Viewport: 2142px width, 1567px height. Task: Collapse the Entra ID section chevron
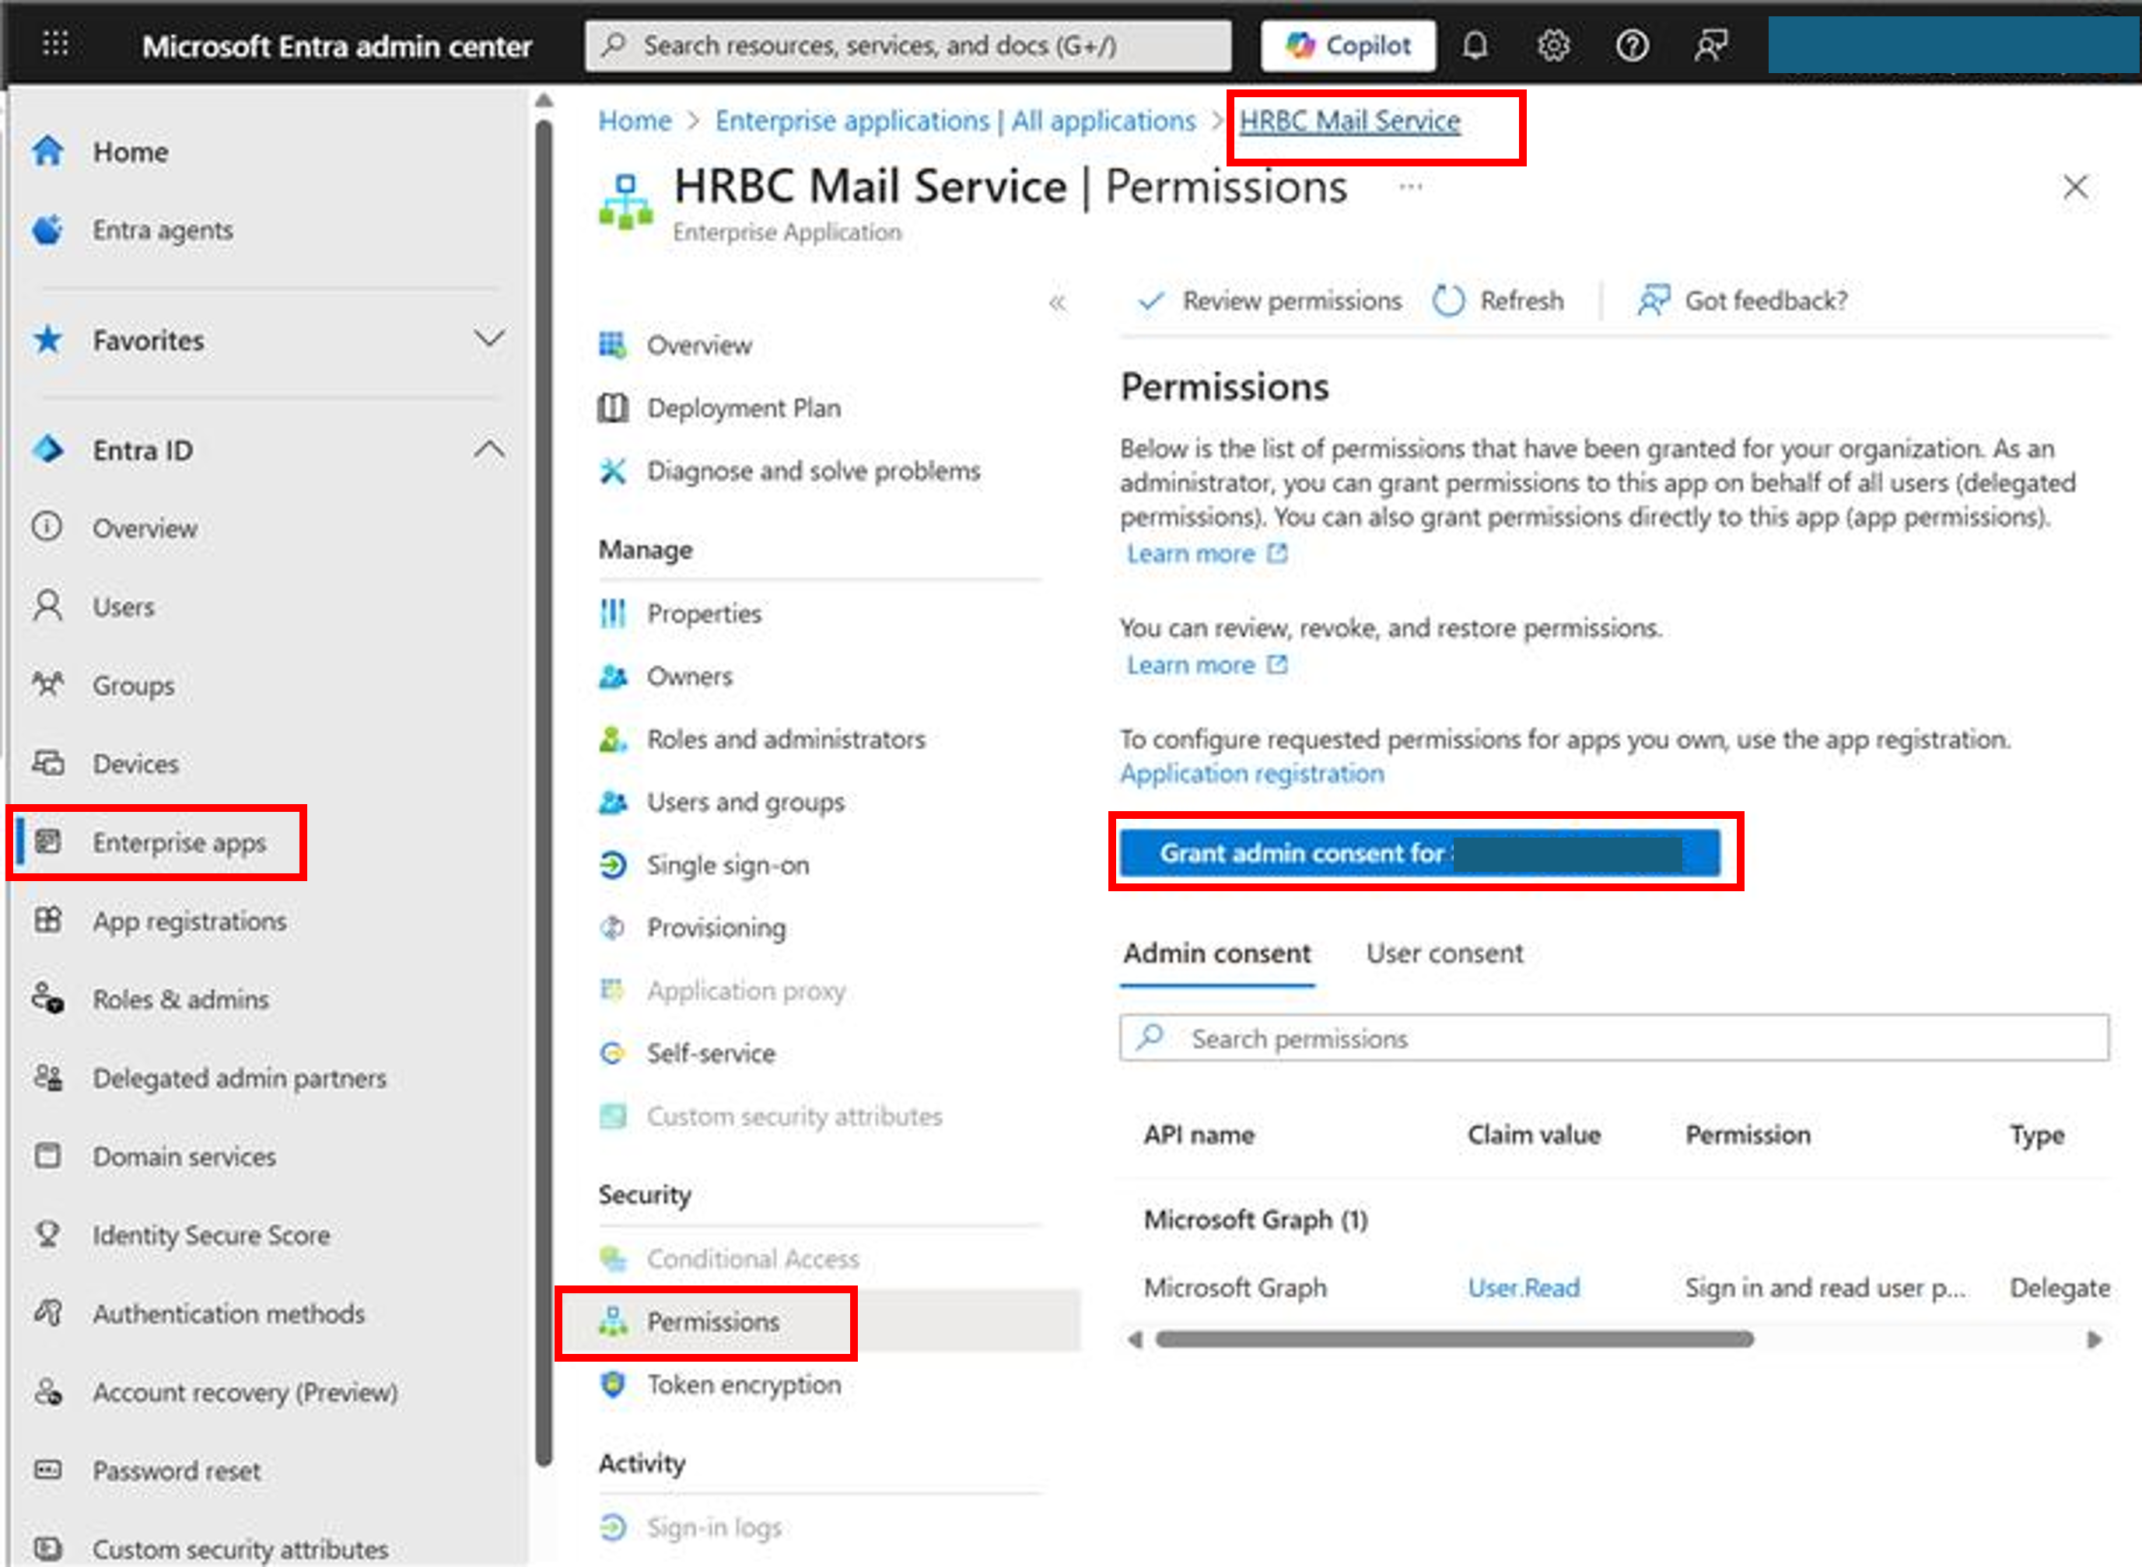tap(488, 449)
